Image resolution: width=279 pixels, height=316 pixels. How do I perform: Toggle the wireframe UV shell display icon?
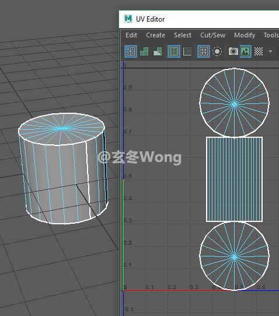tap(131, 51)
